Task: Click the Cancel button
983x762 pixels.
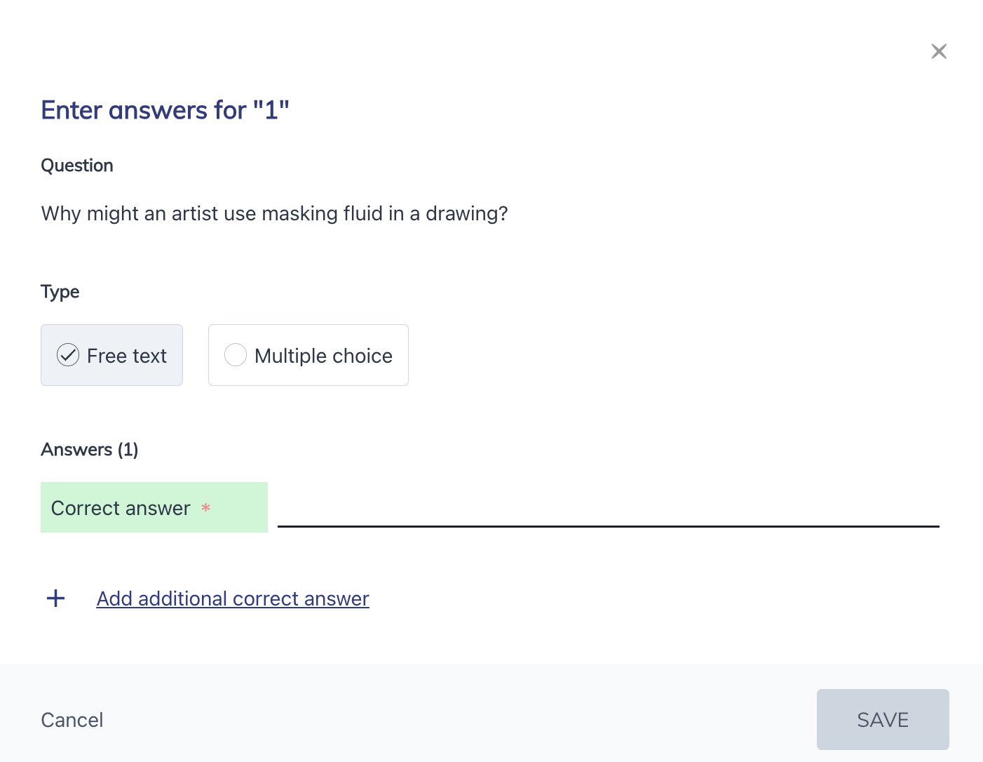Action: (x=72, y=720)
